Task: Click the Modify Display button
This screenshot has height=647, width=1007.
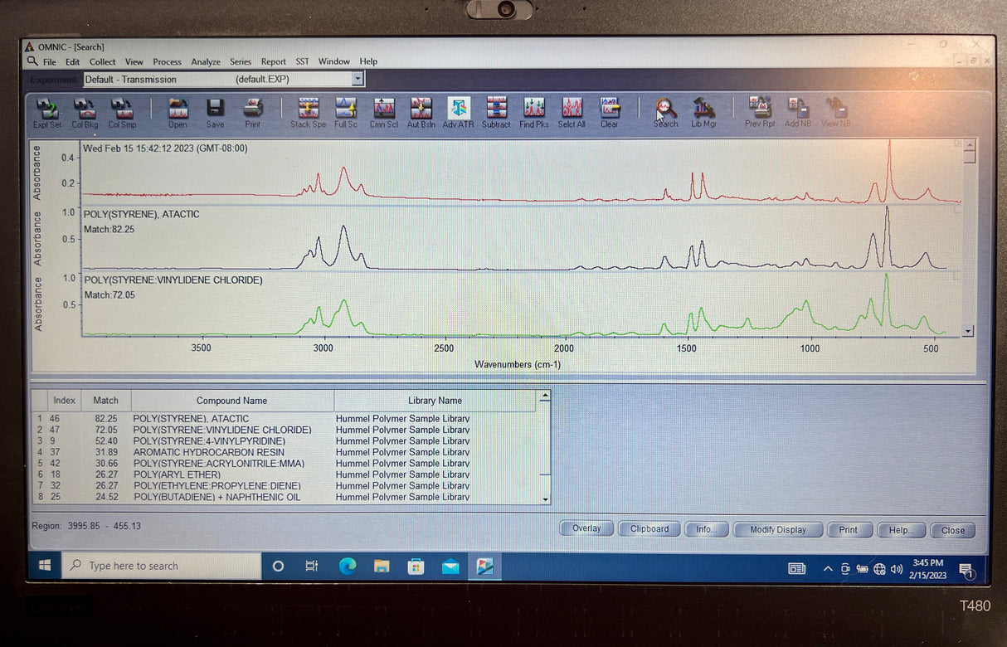Action: 778,530
